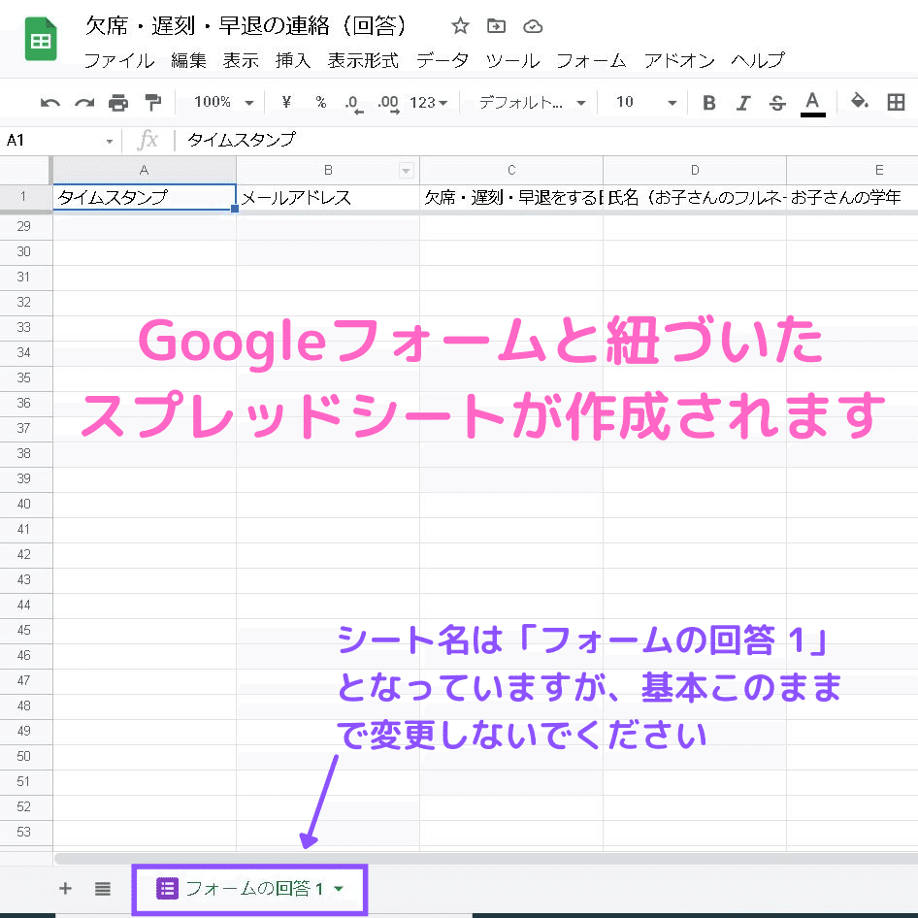
Task: Open the アドオン menu
Action: [x=678, y=60]
